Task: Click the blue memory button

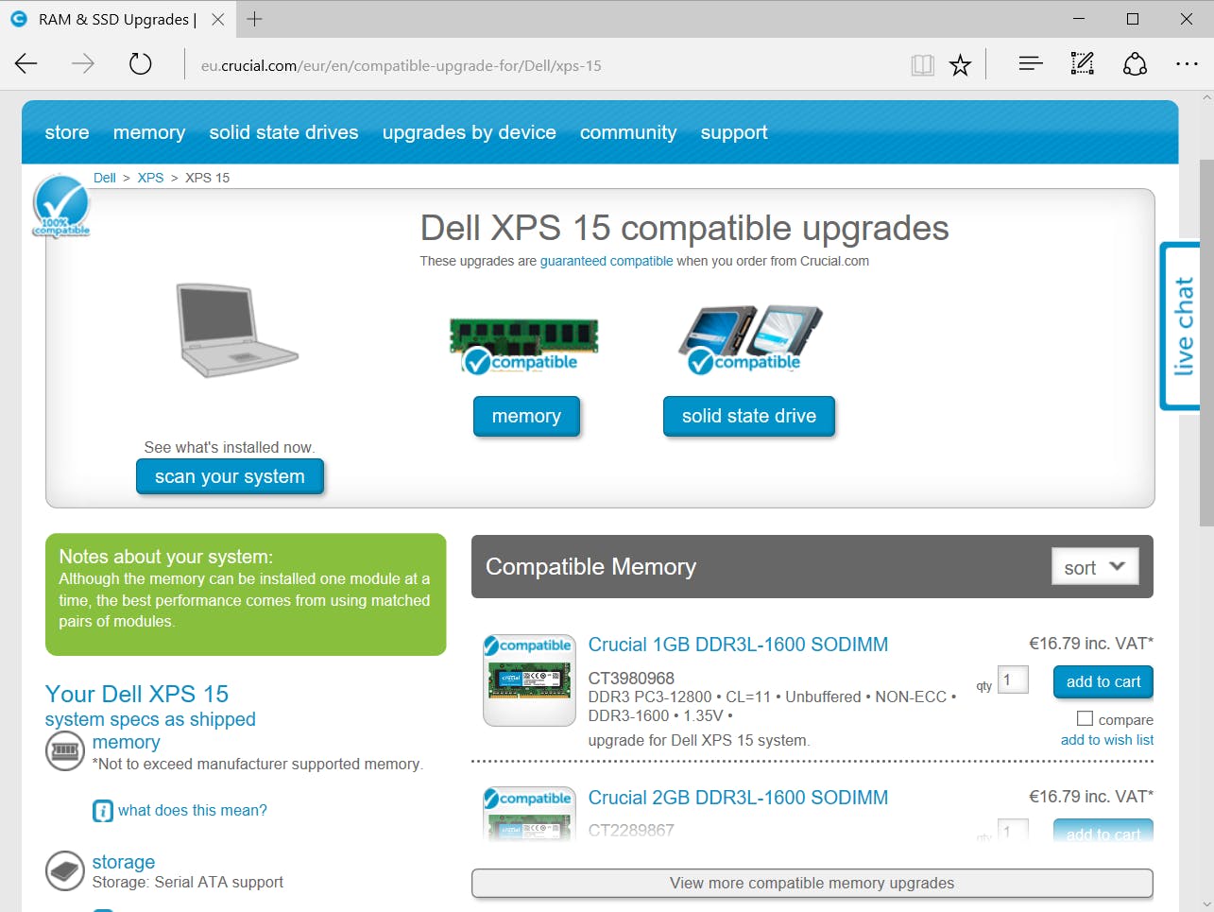Action: point(526,416)
